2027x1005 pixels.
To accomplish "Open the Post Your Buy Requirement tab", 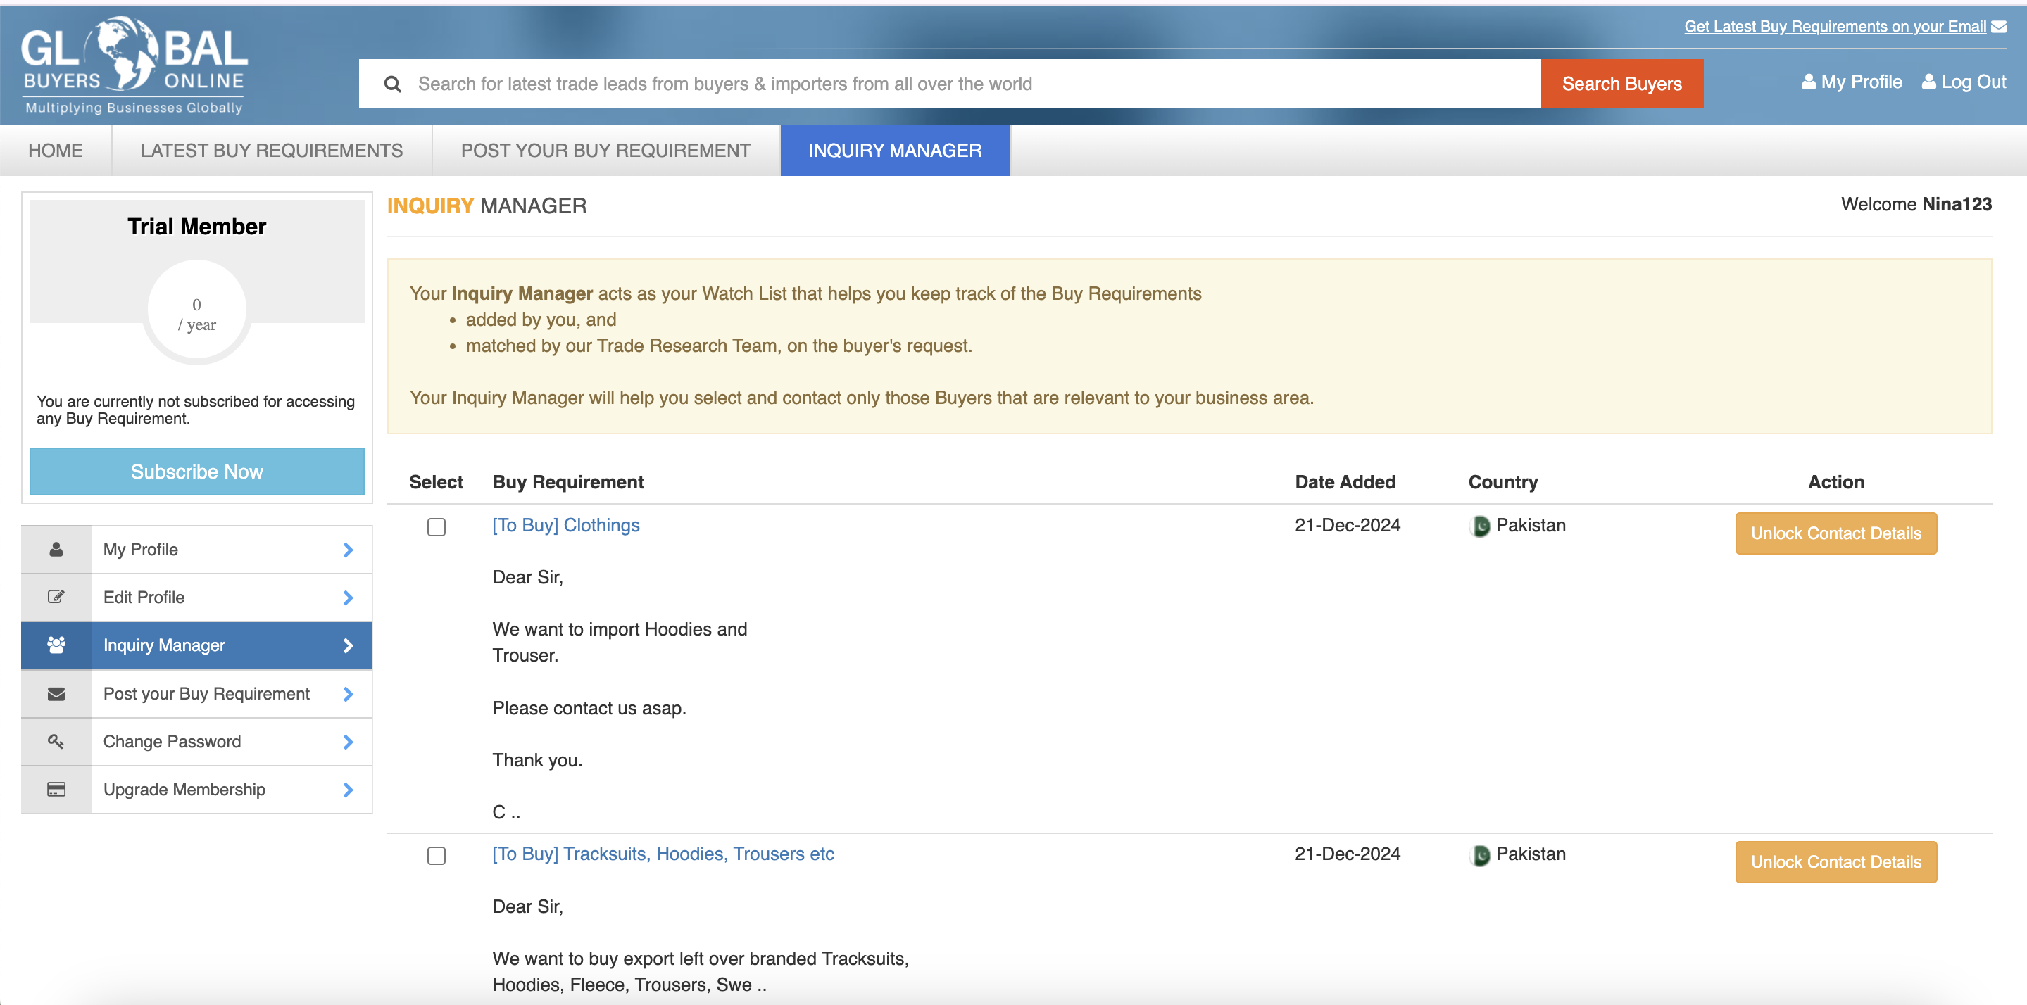I will click(605, 150).
